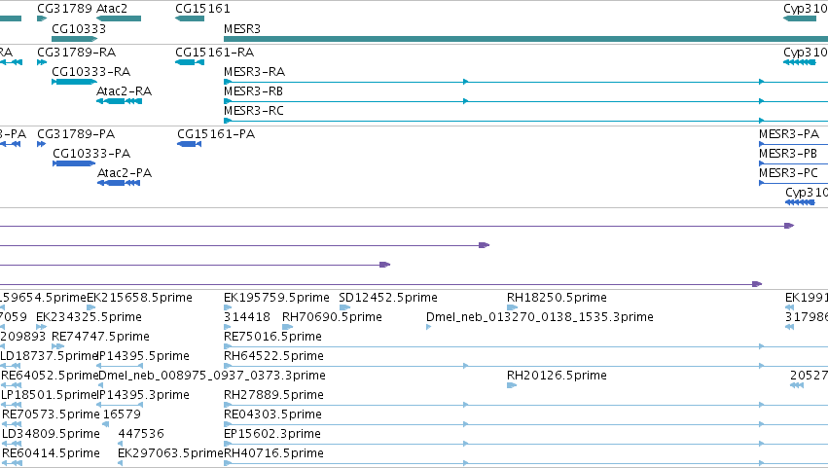Click the CG15161 gene feature

(190, 19)
